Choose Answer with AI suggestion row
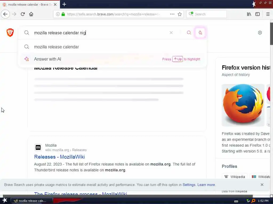273x204 pixels. pos(113,59)
